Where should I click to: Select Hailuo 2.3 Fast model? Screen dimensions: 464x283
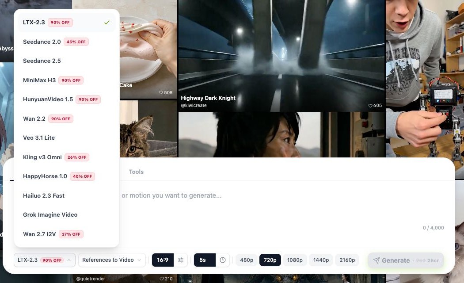[67, 196]
